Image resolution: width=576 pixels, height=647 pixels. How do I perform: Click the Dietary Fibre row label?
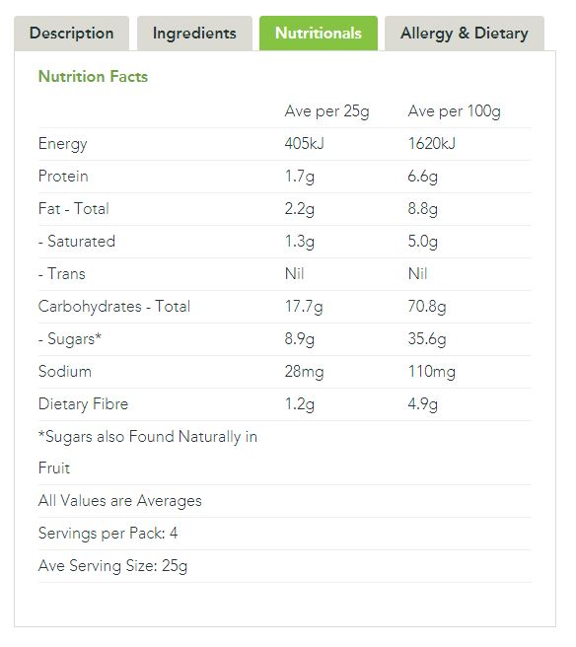tap(84, 404)
